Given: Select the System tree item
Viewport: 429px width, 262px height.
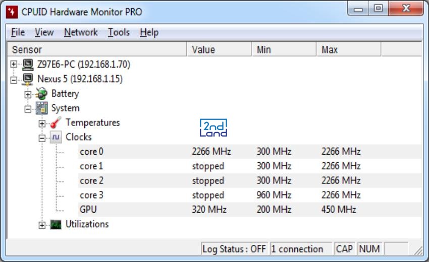Looking at the screenshot, I should pos(66,108).
